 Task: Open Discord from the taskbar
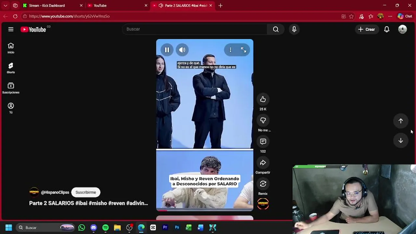94,227
